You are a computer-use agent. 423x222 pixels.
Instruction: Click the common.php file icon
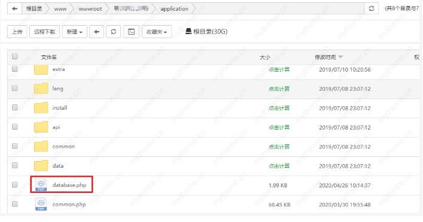click(41, 205)
